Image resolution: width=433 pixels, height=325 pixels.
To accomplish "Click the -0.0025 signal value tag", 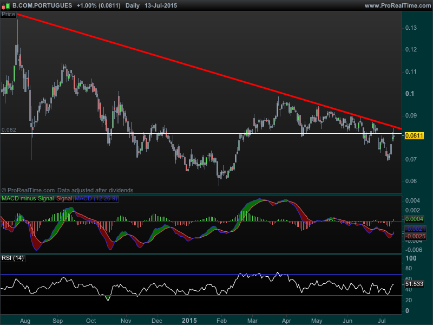I will tap(414, 236).
